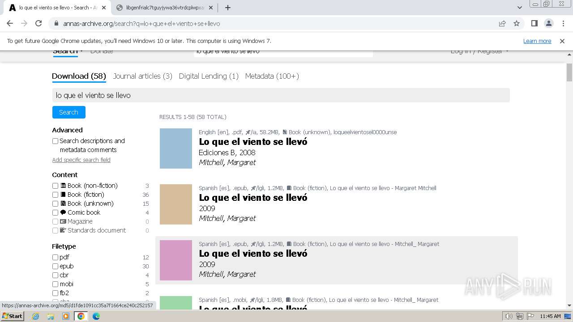The width and height of the screenshot is (573, 322).
Task: Open Chrome three-dot menu
Action: [563, 24]
